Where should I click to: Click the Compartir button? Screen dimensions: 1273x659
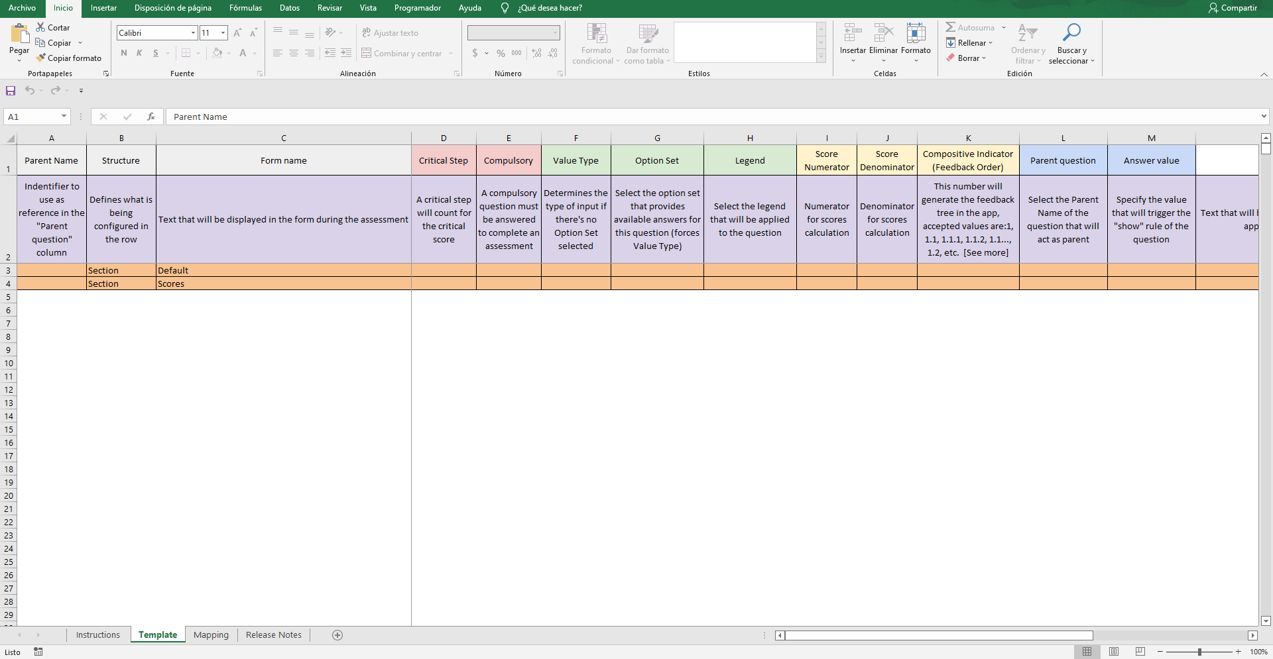1233,8
